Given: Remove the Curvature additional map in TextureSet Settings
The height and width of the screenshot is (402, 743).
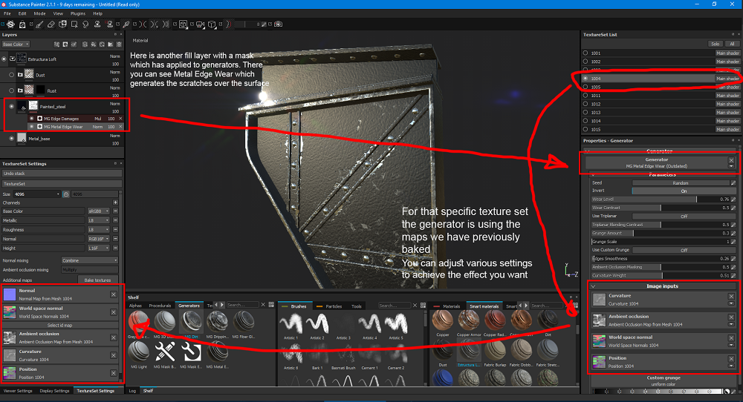Looking at the screenshot, I should point(114,355).
